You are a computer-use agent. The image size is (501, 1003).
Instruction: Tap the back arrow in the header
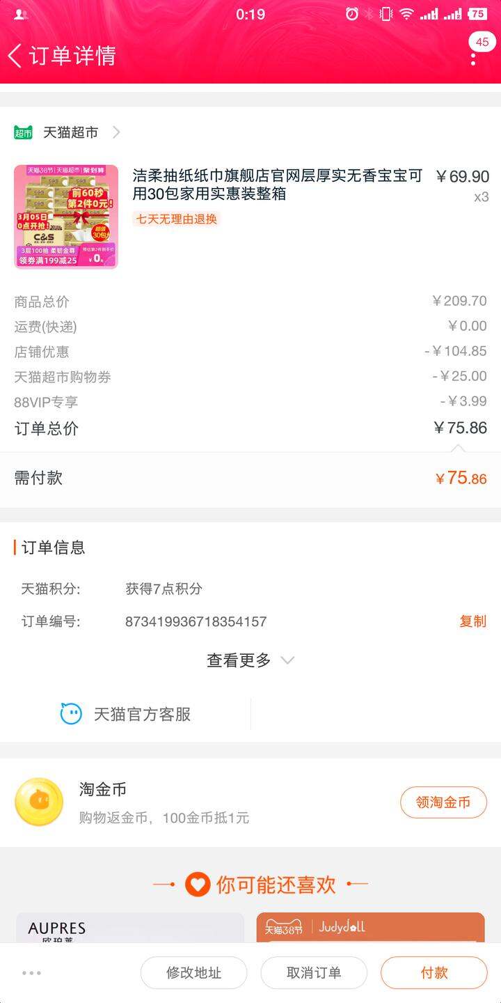(15, 56)
